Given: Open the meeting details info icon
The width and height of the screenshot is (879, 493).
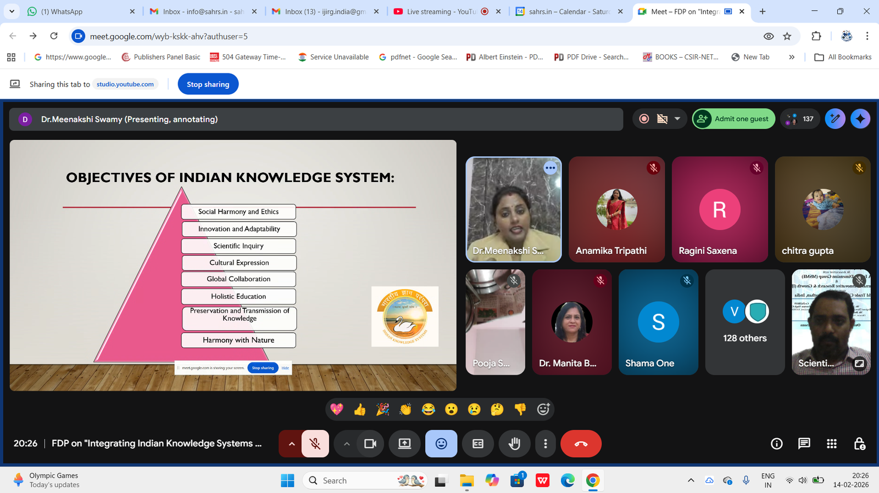Looking at the screenshot, I should (776, 444).
